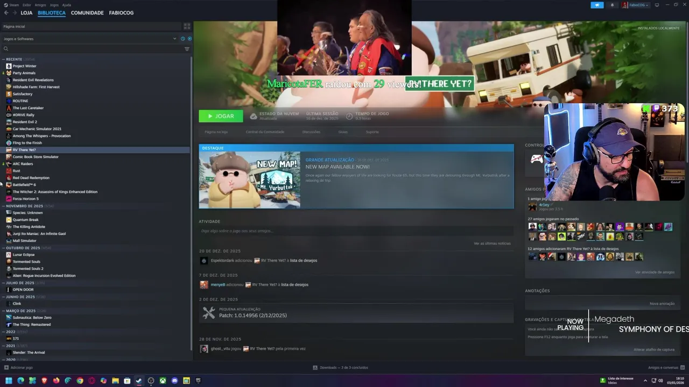
Task: Open the notifications bell
Action: click(x=612, y=5)
